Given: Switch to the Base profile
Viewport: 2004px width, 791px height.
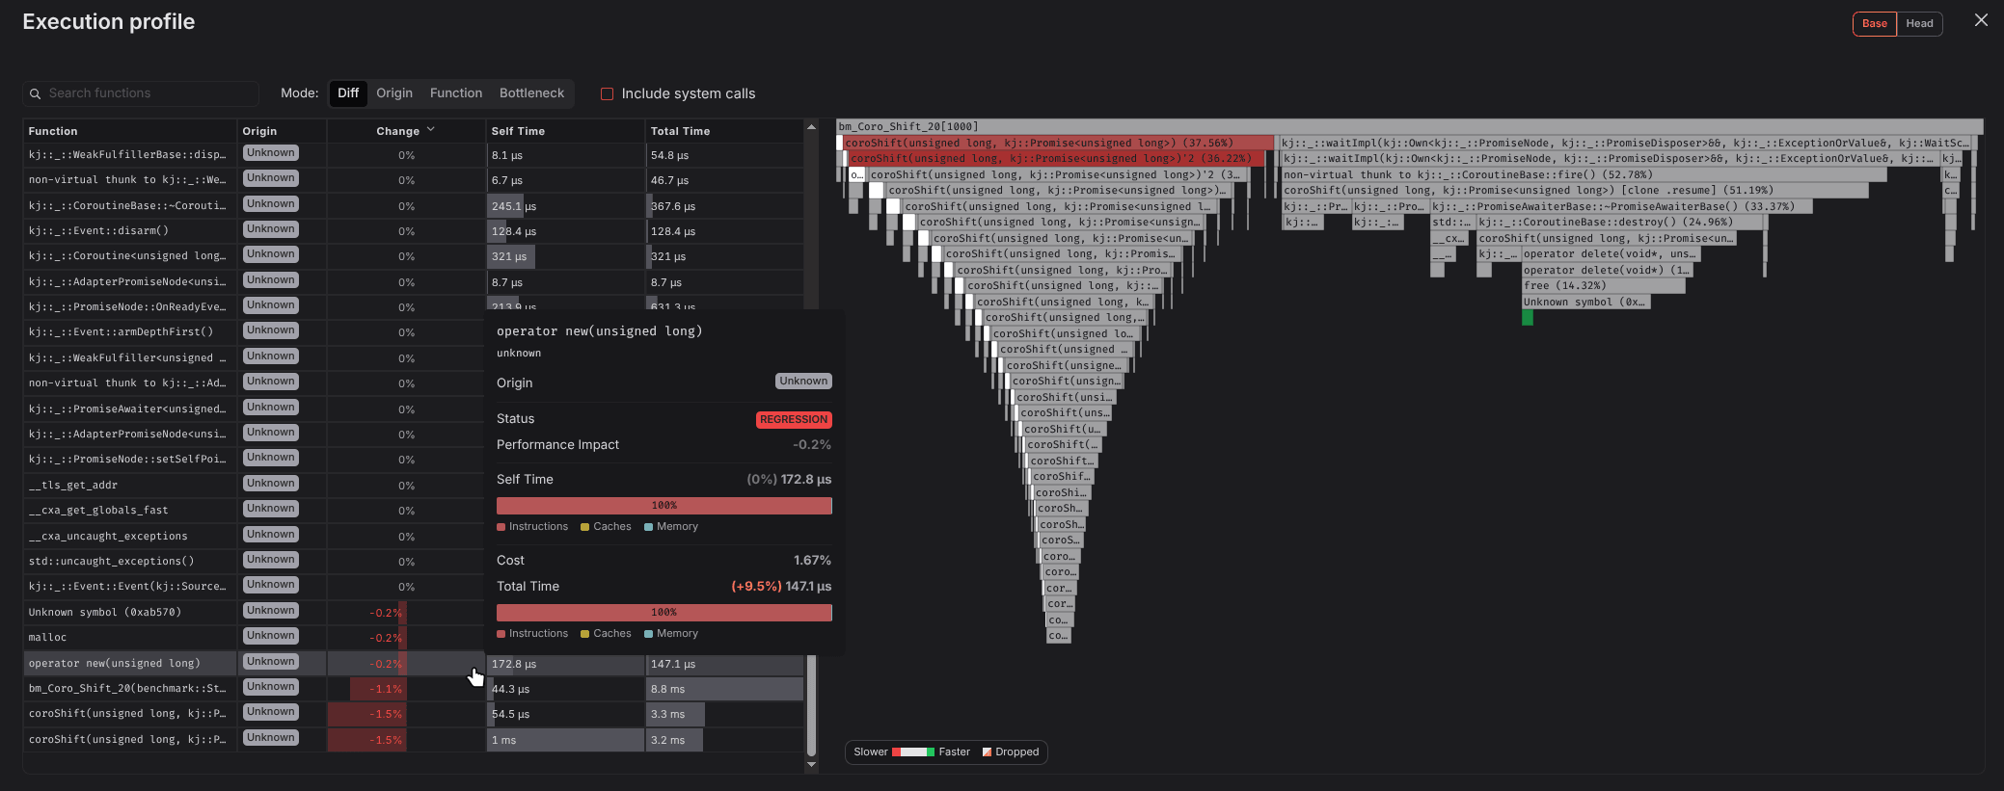Looking at the screenshot, I should click(x=1874, y=23).
